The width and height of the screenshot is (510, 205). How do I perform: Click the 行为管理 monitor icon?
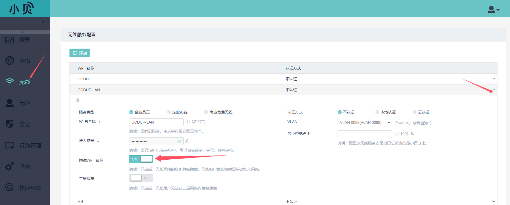pyautogui.click(x=10, y=145)
